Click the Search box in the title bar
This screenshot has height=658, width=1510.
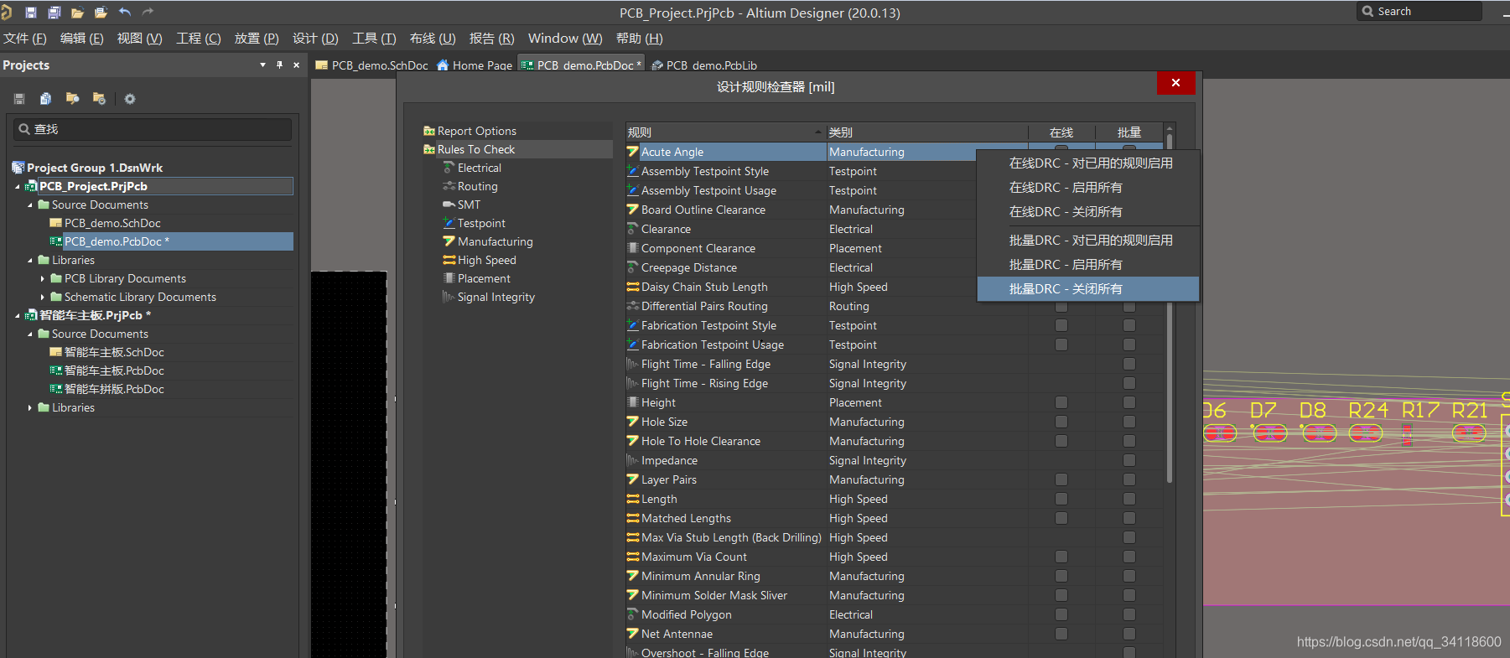coord(1419,11)
